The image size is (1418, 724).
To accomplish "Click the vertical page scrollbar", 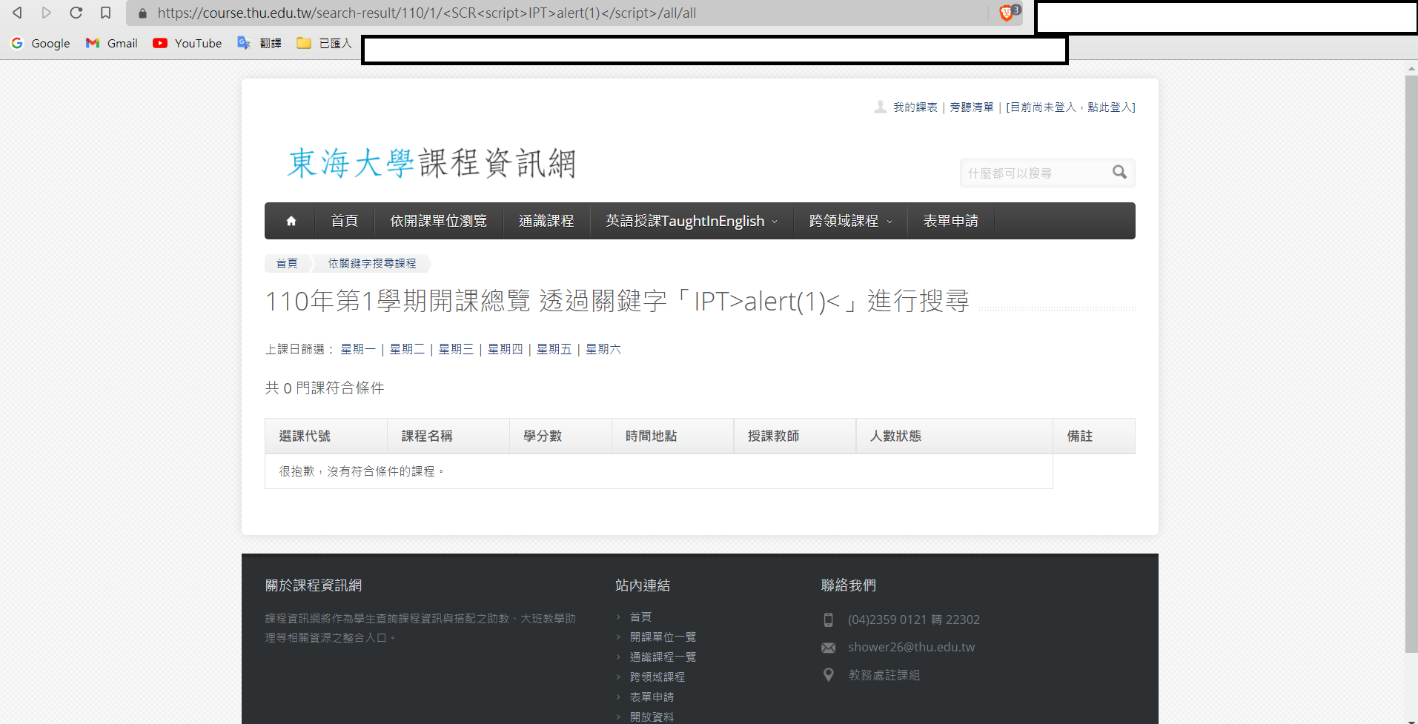I will click(1411, 363).
